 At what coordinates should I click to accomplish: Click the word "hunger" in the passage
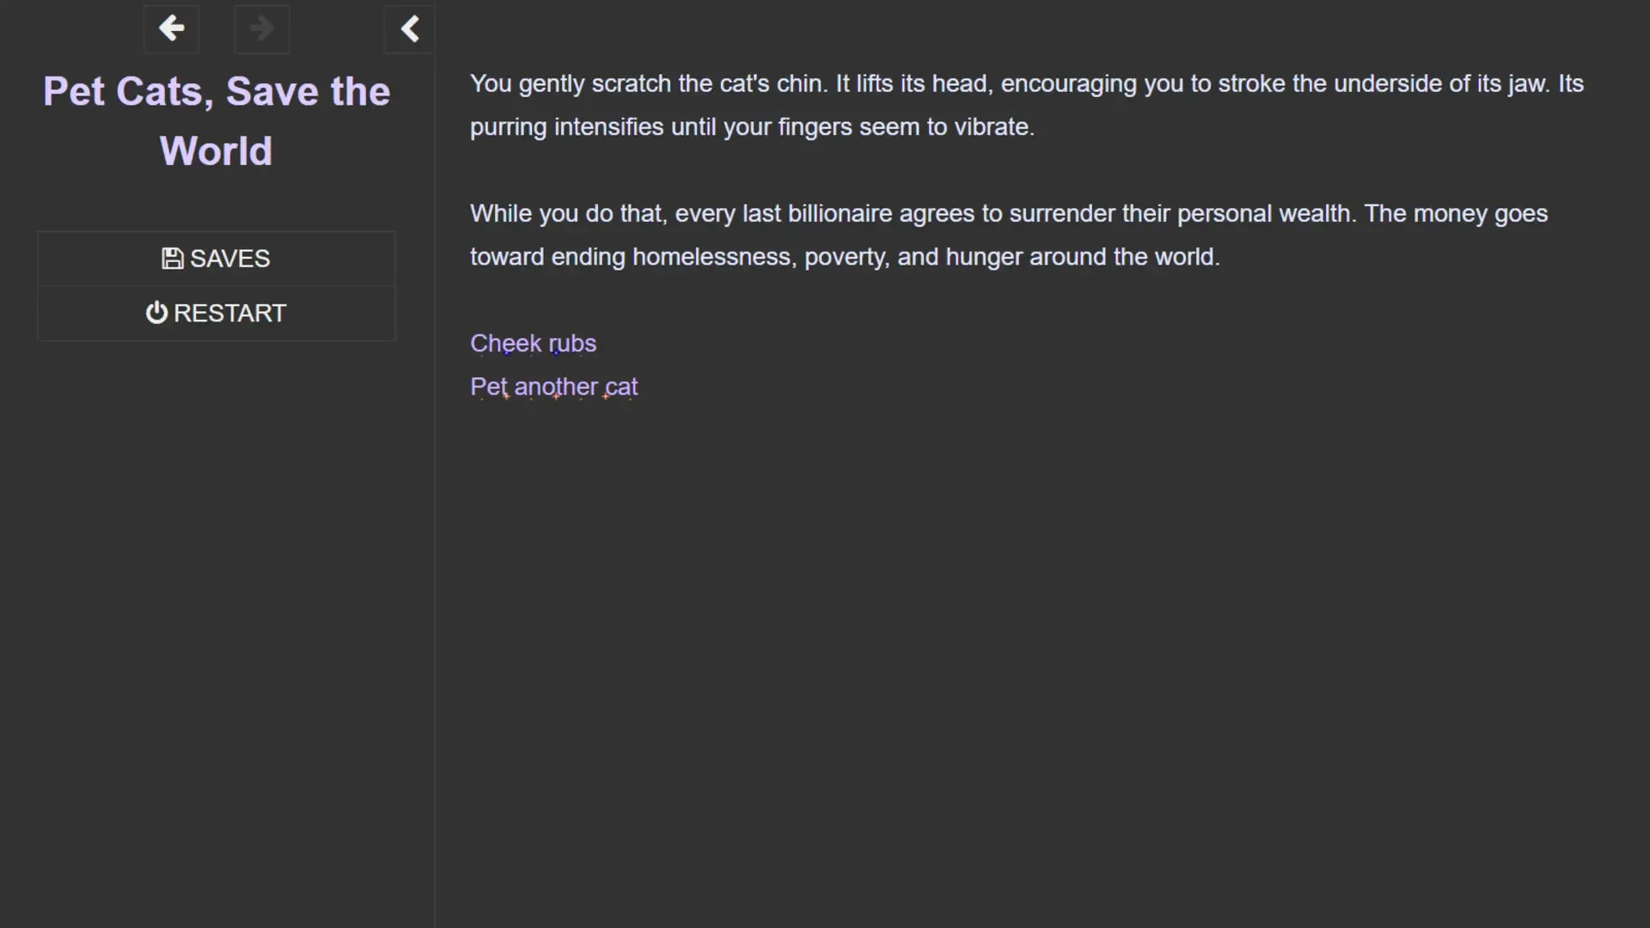[984, 257]
